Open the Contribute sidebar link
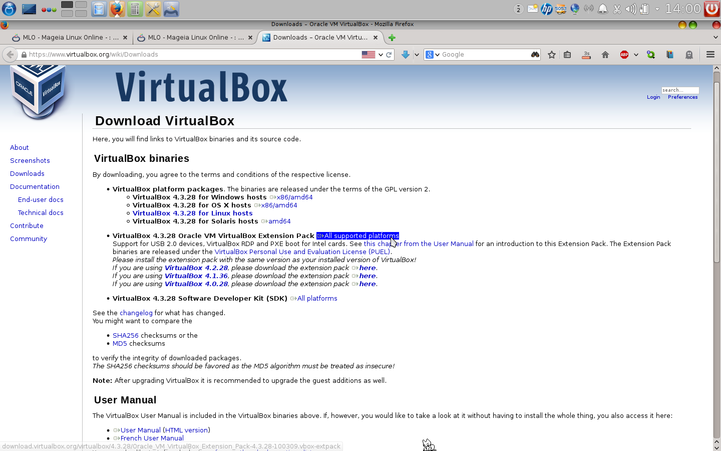This screenshot has height=451, width=721. point(27,226)
